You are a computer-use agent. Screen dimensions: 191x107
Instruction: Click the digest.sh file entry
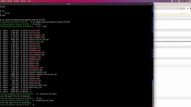pos(34,61)
